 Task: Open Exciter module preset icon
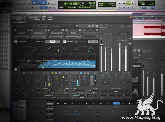click(x=80, y=30)
